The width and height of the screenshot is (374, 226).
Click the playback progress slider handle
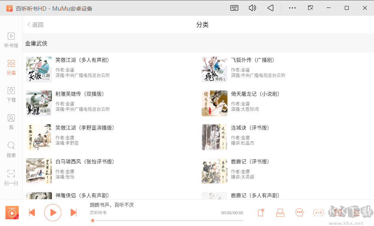tap(93, 220)
